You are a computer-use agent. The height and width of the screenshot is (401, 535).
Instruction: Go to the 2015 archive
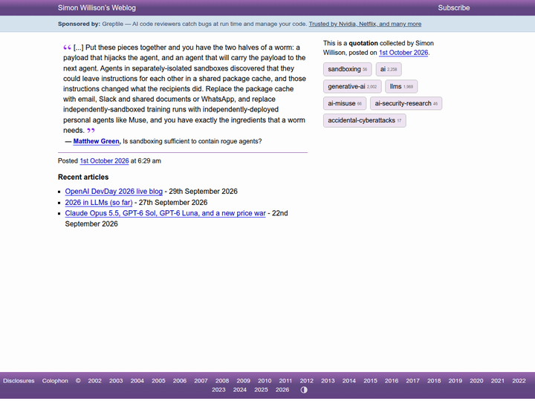point(370,381)
